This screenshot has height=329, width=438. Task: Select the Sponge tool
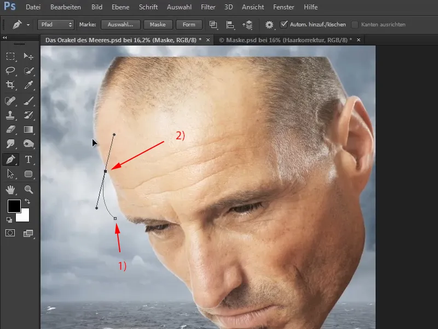[28, 144]
